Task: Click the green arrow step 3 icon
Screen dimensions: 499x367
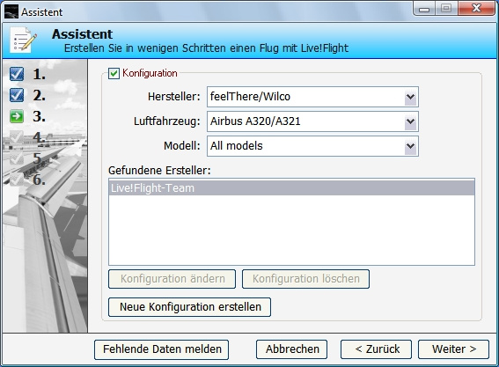Action: pos(17,116)
